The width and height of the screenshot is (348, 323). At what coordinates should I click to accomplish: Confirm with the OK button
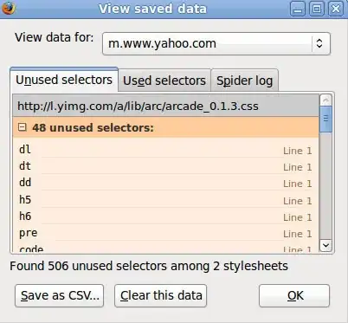pyautogui.click(x=294, y=295)
